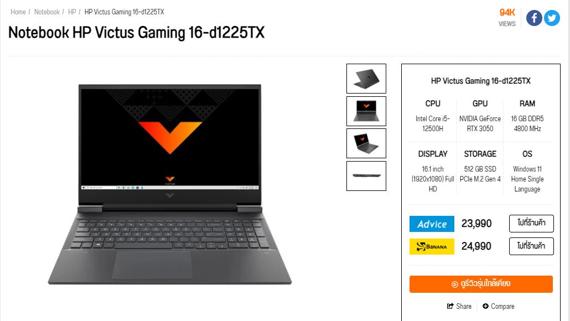Select the laptop back view thumbnail
Viewport: 570px width, 321px height.
coord(366,79)
